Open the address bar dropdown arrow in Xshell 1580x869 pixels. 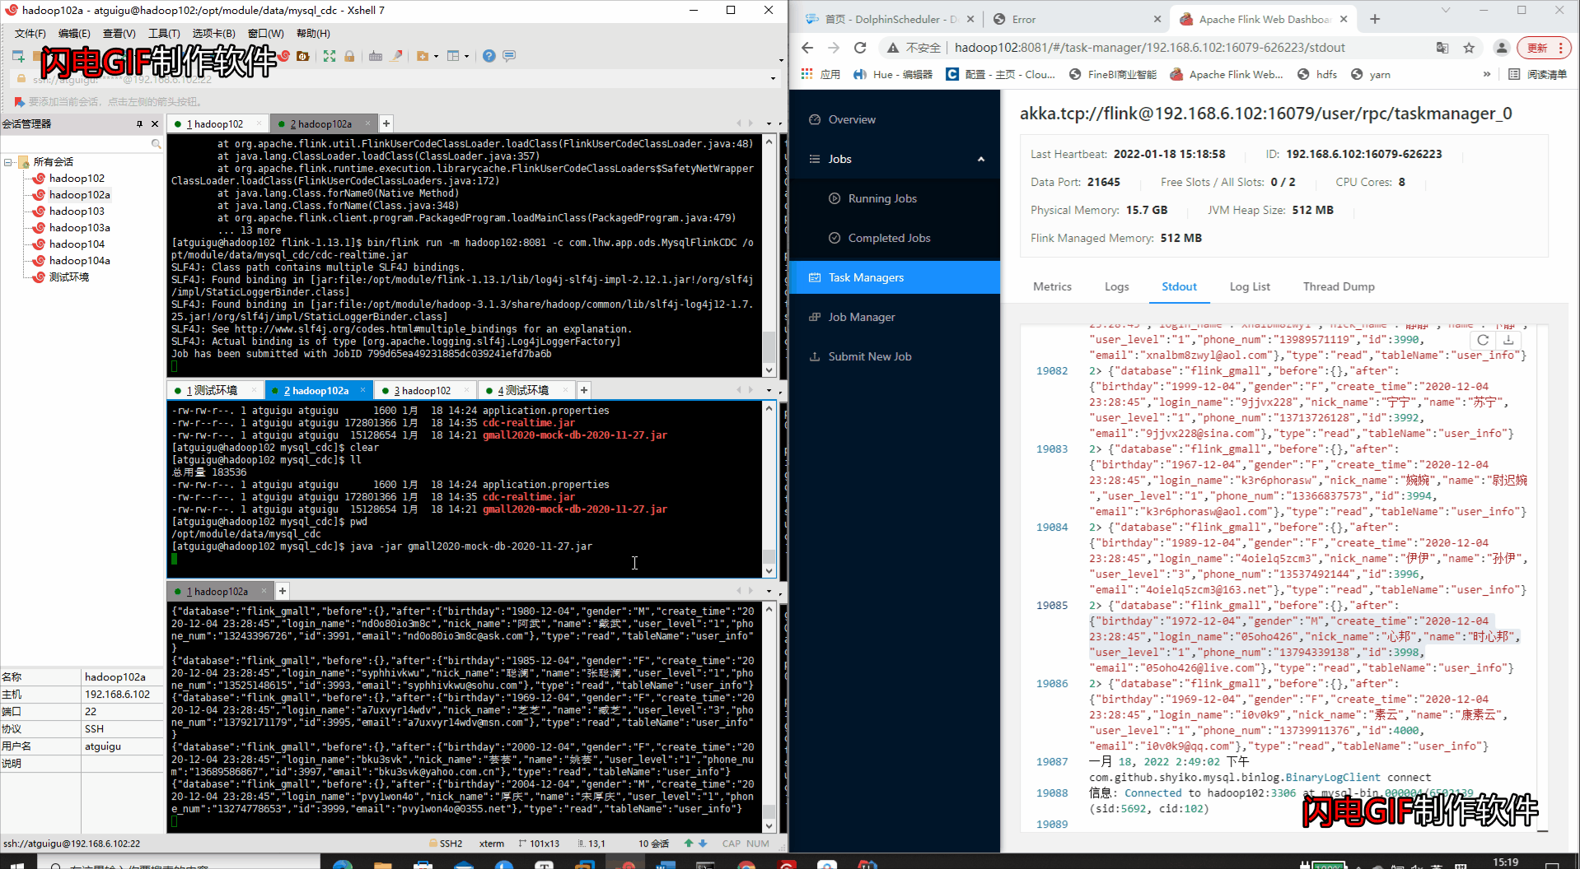tap(773, 79)
